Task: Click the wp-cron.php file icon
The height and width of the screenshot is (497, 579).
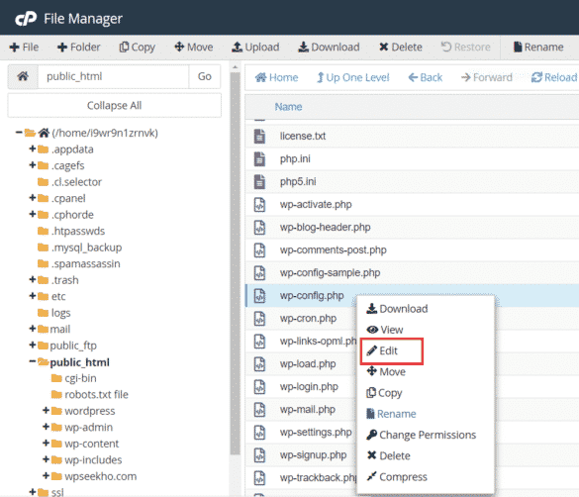Action: [259, 318]
